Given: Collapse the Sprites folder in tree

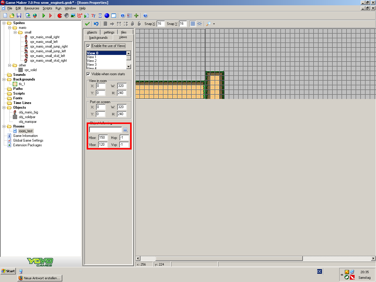Looking at the screenshot, I should point(4,23).
